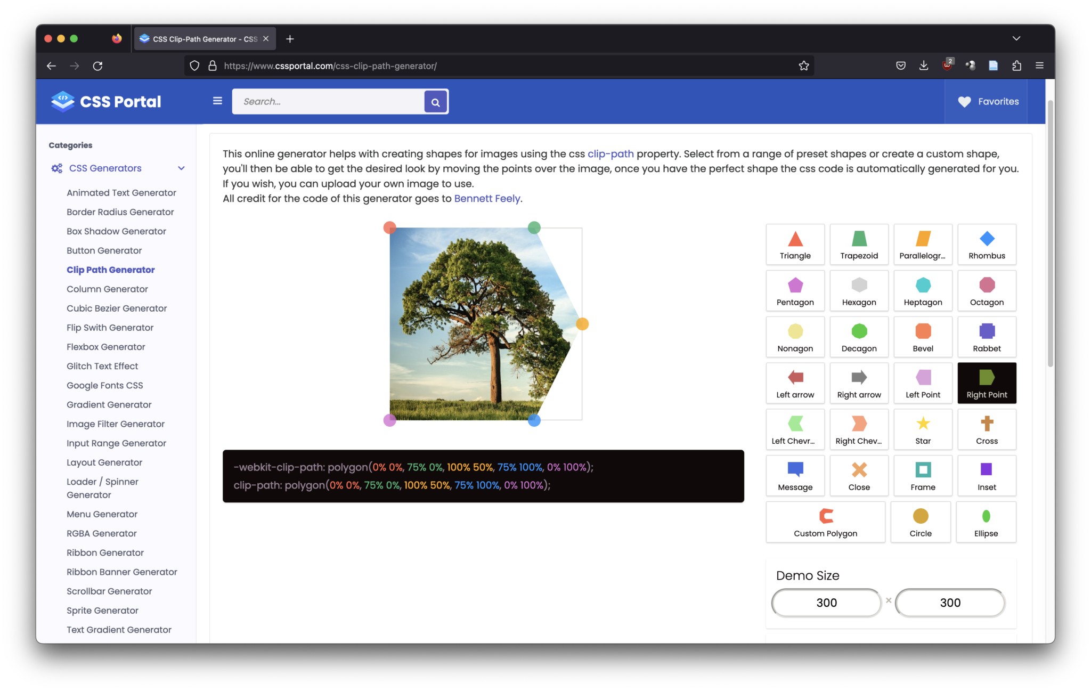Click the browser address bar URL
Screen dimensions: 1091x691
point(330,66)
